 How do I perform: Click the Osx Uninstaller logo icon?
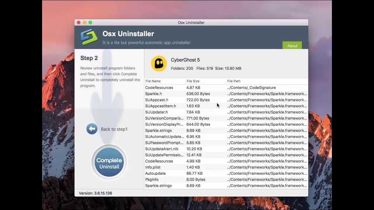[x=89, y=37]
